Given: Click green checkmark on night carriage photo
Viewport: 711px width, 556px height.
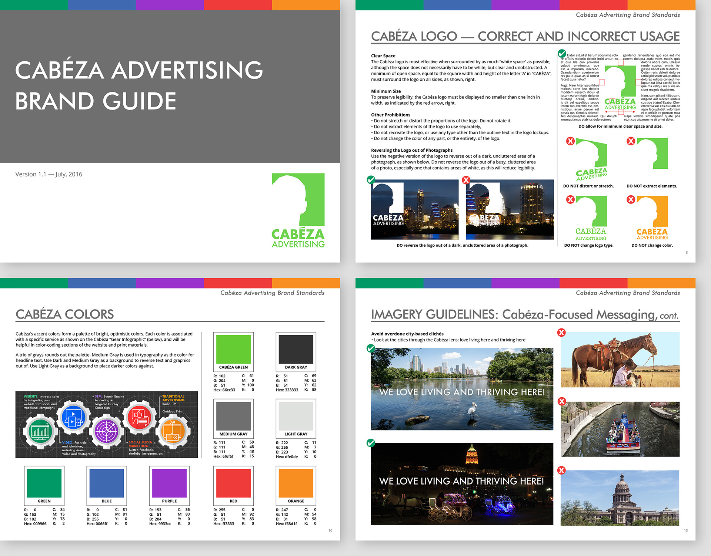Looking at the screenshot, I should [x=371, y=443].
